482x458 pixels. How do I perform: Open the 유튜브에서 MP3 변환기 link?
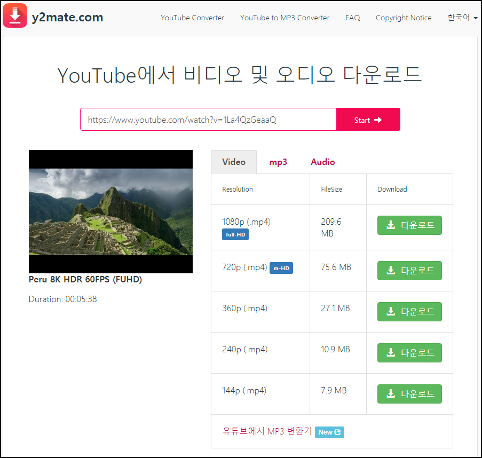(x=267, y=431)
